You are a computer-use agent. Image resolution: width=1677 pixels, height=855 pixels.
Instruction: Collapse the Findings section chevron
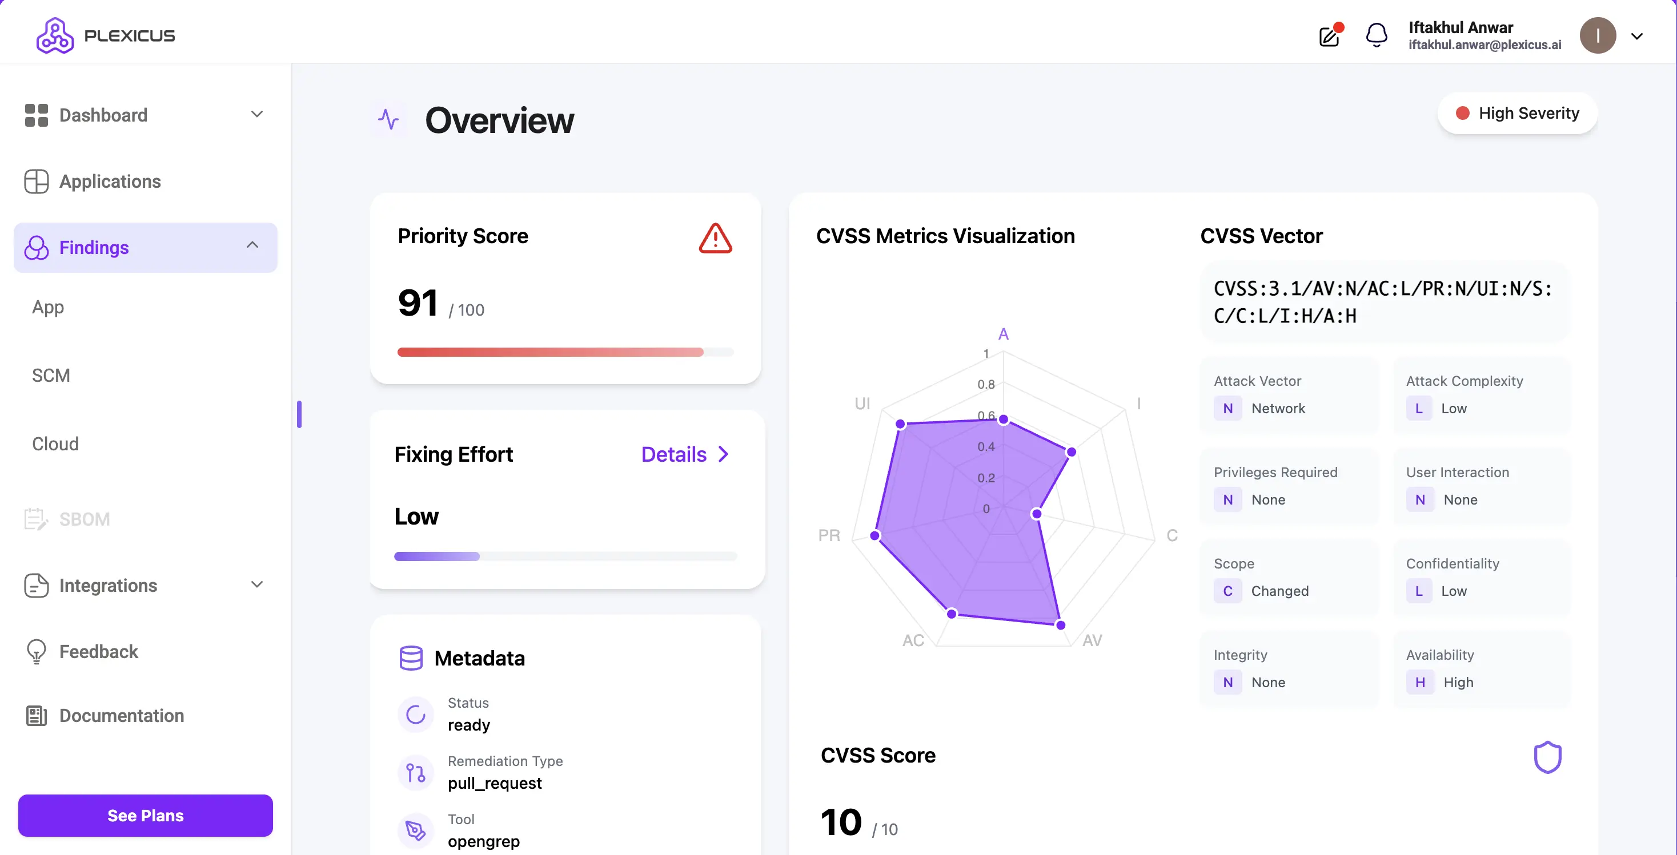click(x=252, y=246)
